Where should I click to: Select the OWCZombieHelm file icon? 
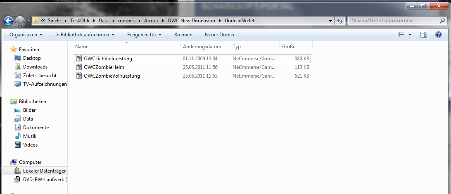tap(79, 67)
